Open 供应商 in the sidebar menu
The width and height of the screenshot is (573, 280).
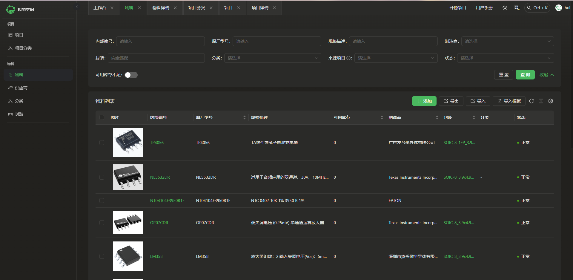21,88
